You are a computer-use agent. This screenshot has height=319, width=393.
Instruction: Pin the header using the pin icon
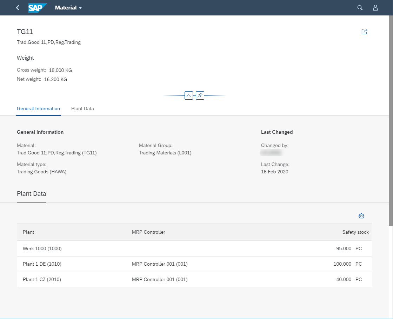[200, 95]
